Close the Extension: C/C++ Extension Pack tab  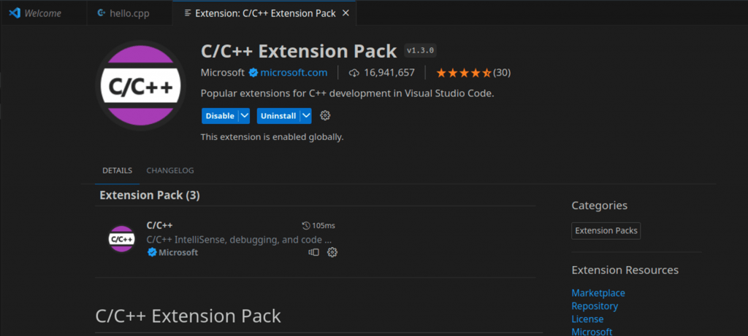(x=346, y=13)
